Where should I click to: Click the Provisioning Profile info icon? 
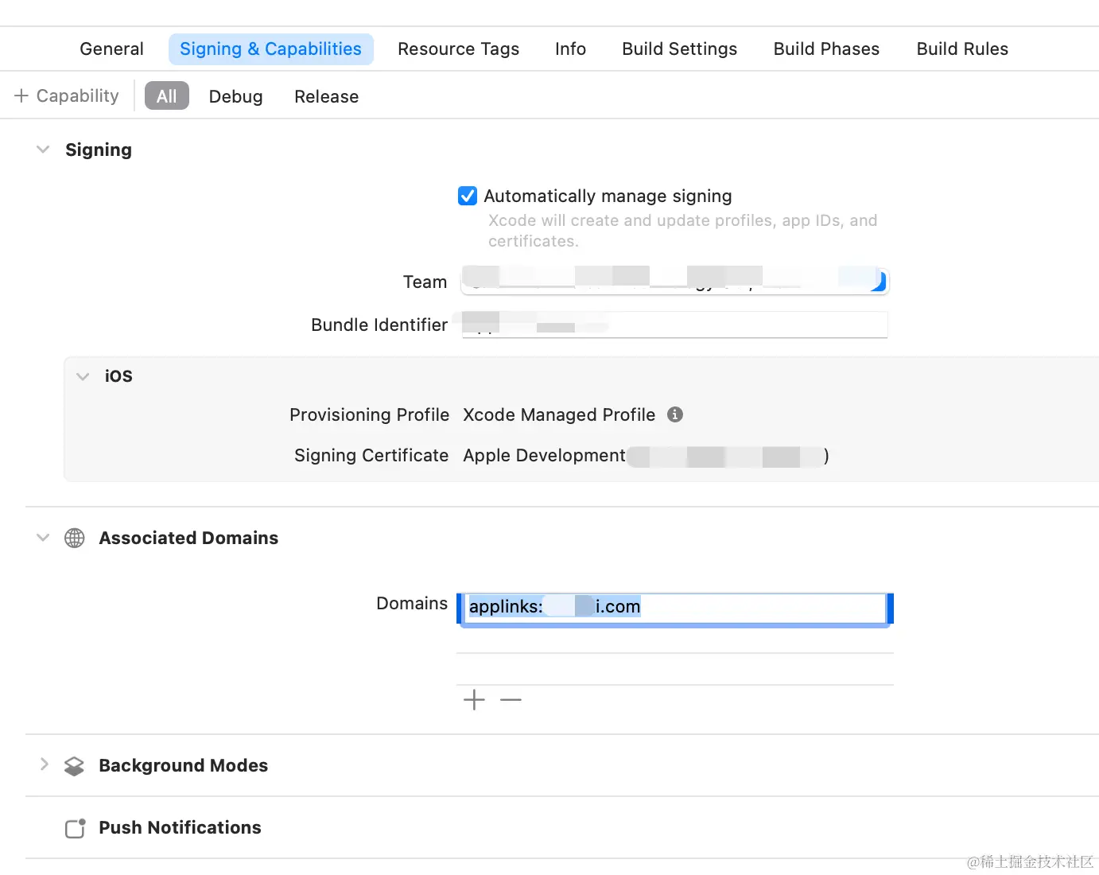[675, 414]
